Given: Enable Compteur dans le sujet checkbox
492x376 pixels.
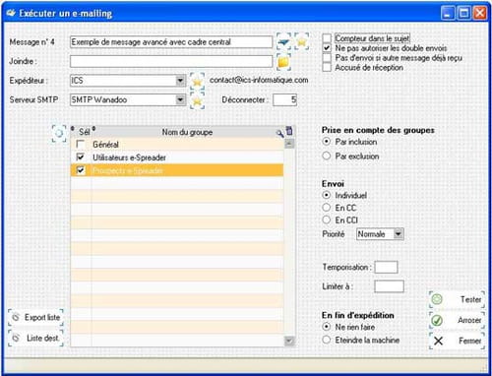Looking at the screenshot, I should coord(327,38).
